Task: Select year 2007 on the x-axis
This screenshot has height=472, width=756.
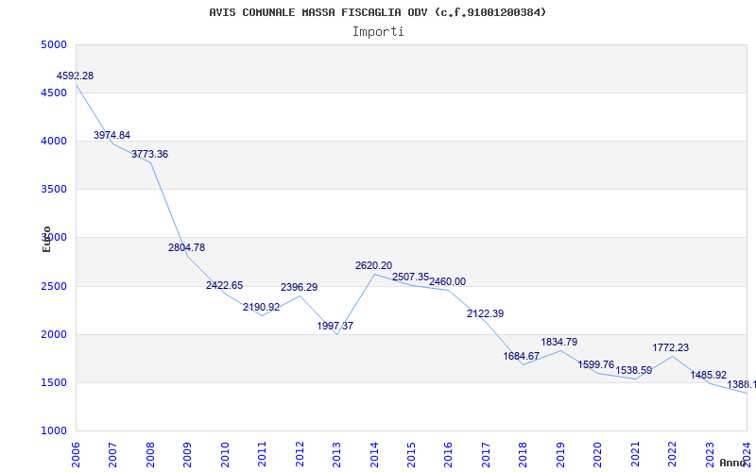Action: point(112,454)
